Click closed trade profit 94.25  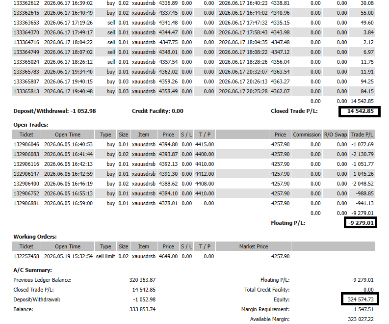367,81
